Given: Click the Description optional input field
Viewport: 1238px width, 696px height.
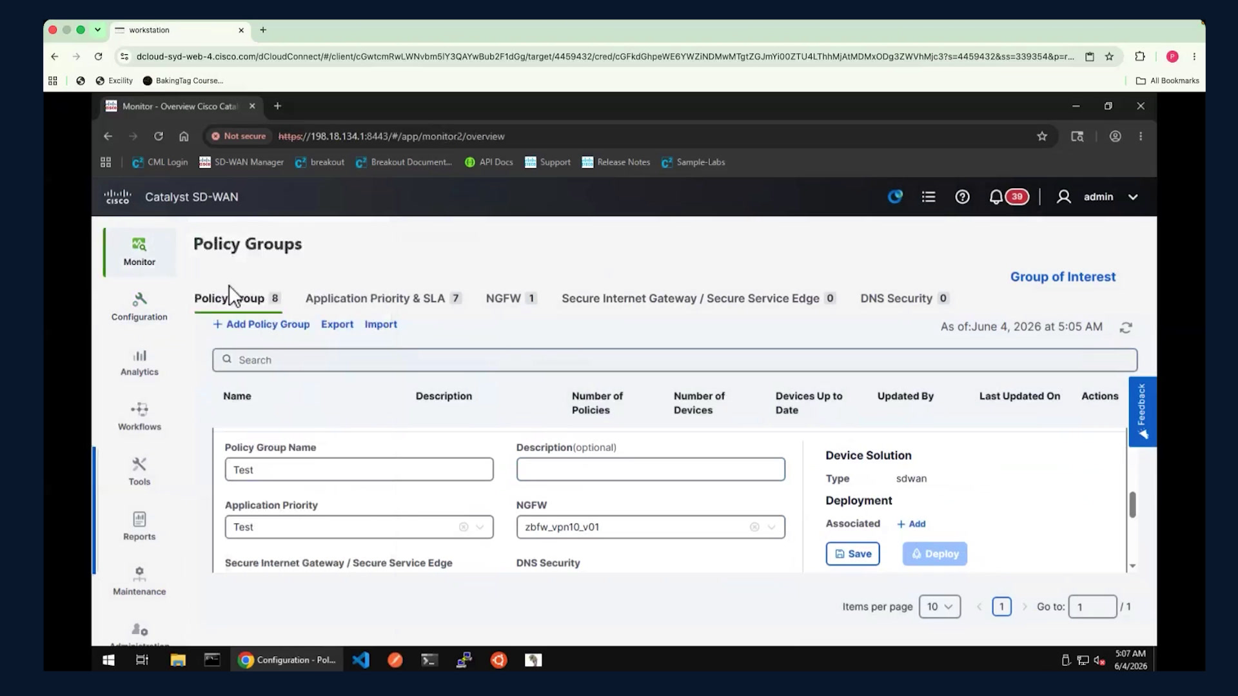Looking at the screenshot, I should click(x=651, y=469).
